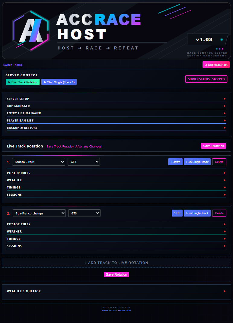Click Start Single (Track 1) button
Screen dimensions: 233x323
pos(59,82)
